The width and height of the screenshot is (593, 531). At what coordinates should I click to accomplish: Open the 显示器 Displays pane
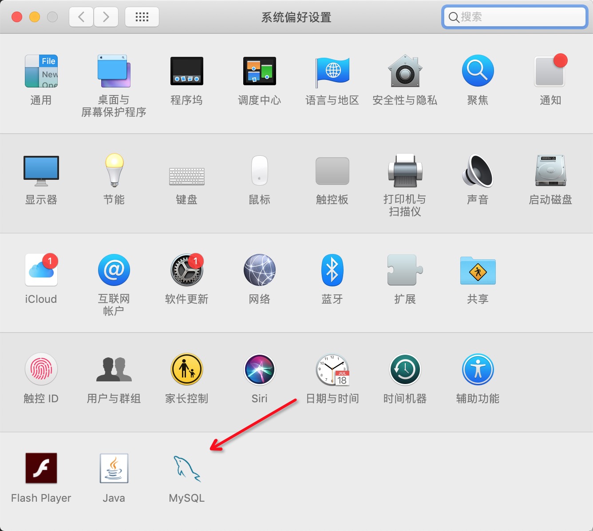coord(41,171)
